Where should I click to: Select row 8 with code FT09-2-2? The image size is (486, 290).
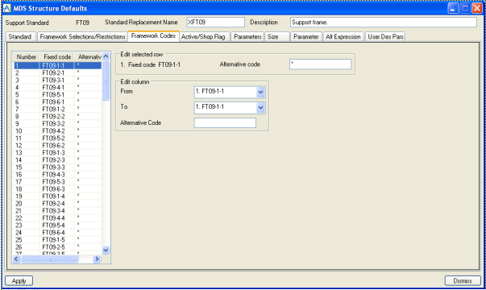point(57,117)
